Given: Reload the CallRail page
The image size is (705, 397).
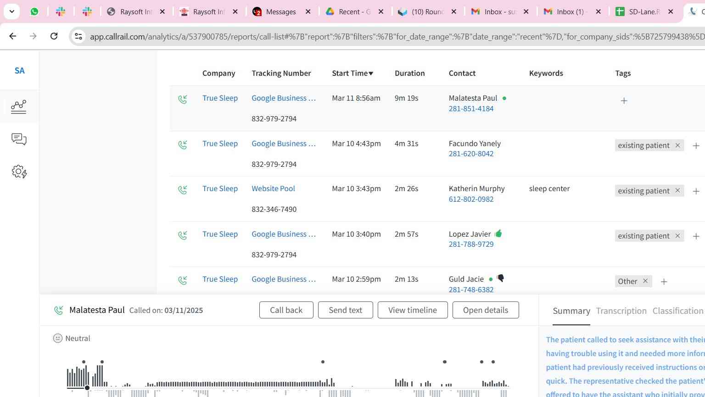Looking at the screenshot, I should [54, 36].
